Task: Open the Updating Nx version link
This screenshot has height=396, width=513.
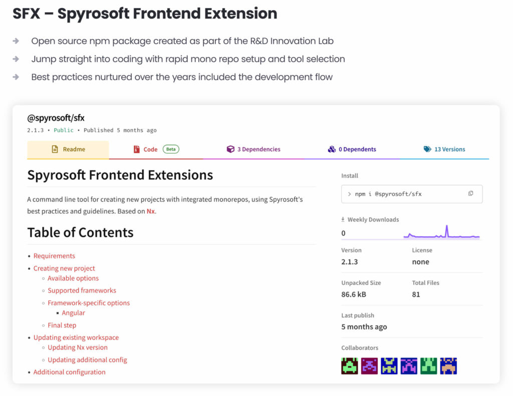Action: pyautogui.click(x=78, y=347)
